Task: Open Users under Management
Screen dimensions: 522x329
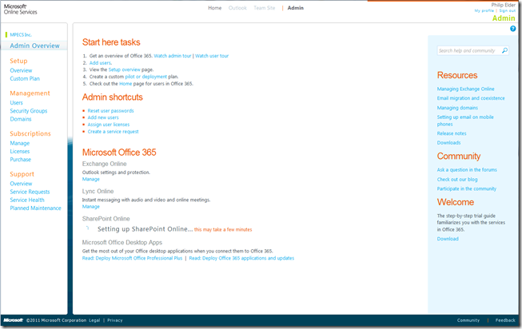Action: 16,103
